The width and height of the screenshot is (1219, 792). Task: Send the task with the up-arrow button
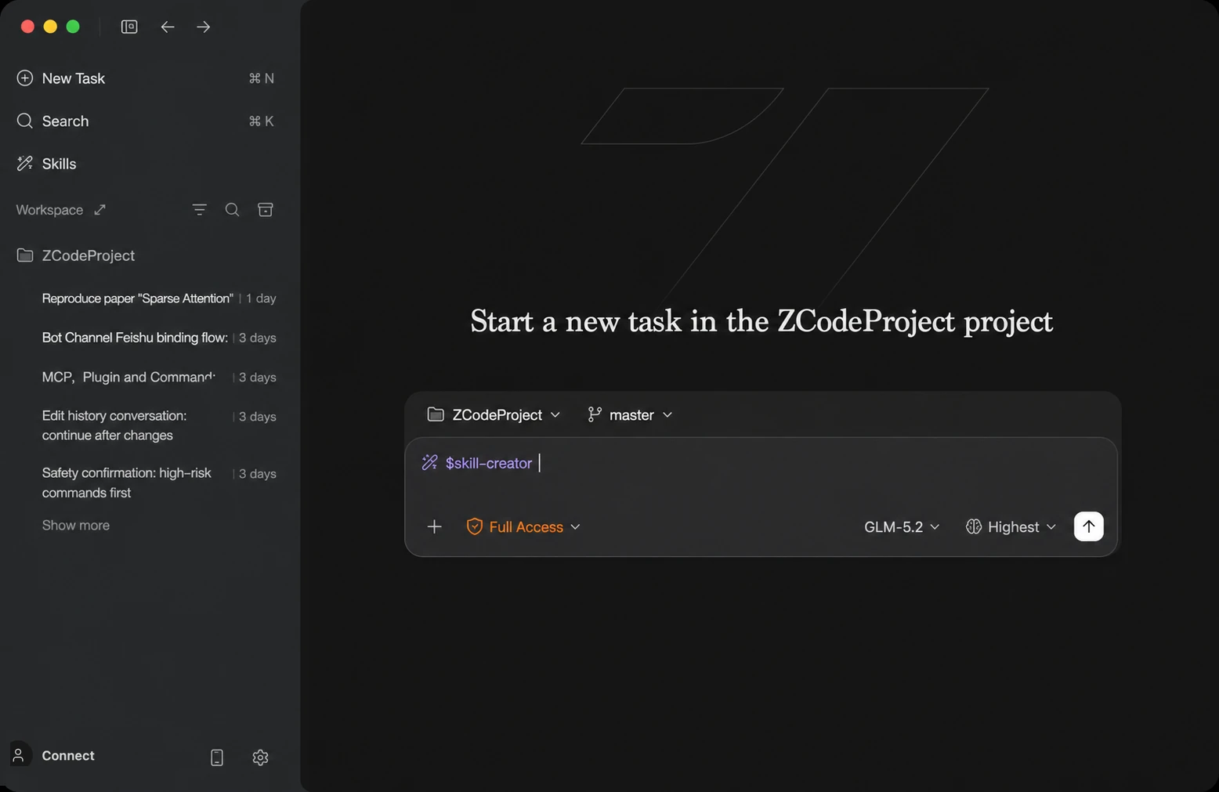1088,526
